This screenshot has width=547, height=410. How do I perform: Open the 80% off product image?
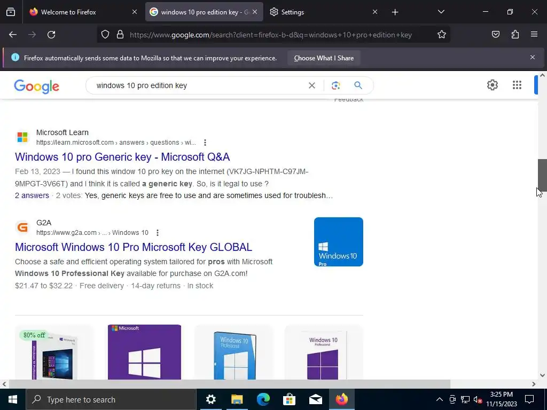54,352
